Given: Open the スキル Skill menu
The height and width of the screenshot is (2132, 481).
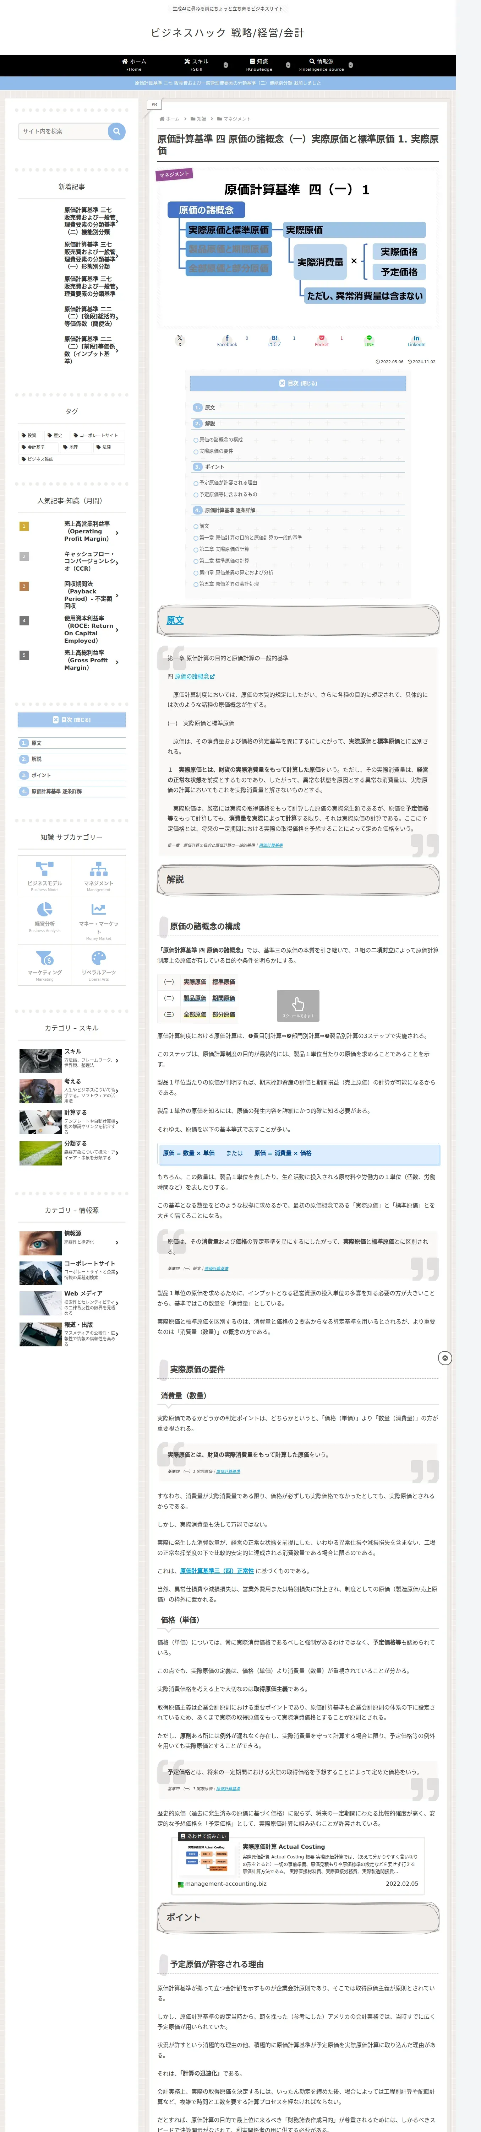Looking at the screenshot, I should tap(196, 65).
